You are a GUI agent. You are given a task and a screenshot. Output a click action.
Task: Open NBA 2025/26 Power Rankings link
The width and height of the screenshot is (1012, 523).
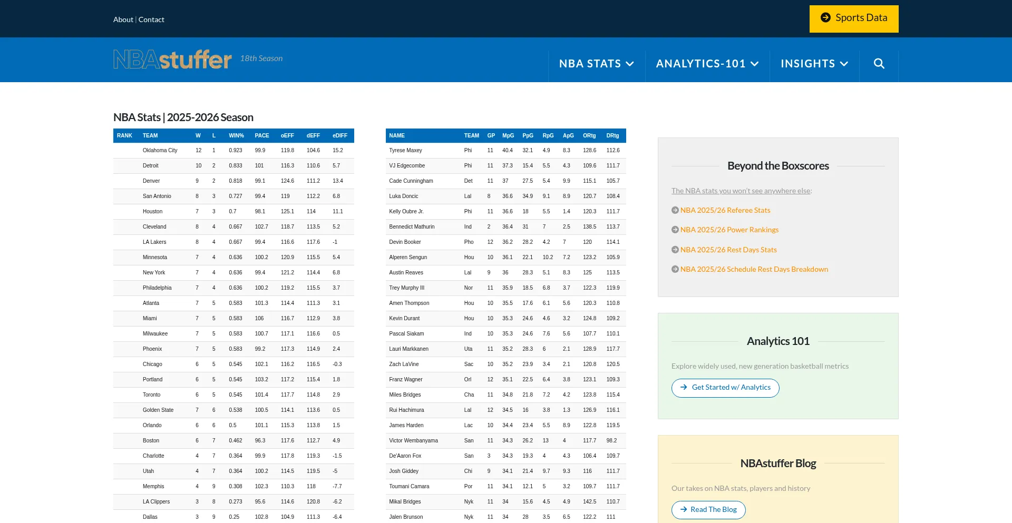tap(729, 230)
